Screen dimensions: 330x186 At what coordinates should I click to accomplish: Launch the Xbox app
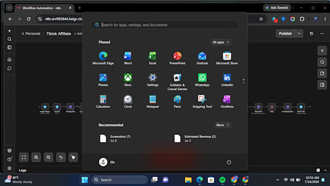(128, 80)
